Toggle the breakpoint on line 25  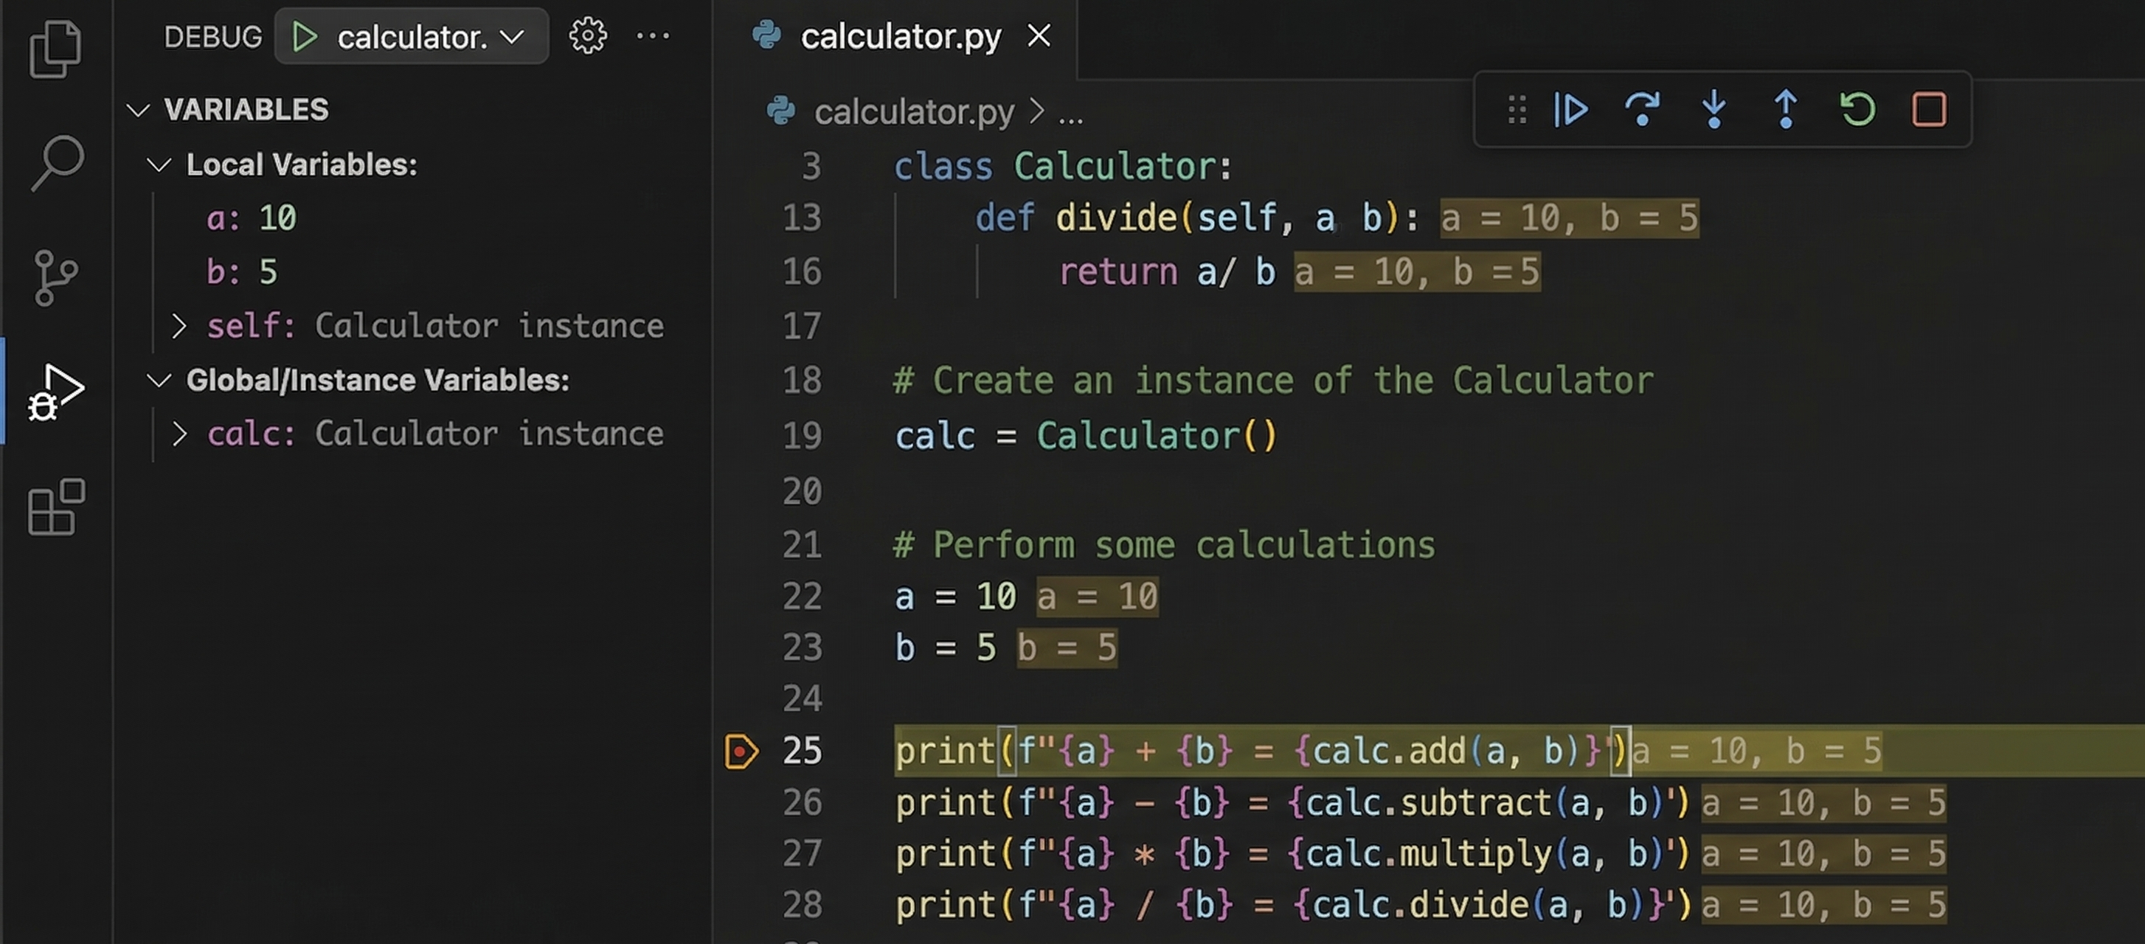[x=741, y=751]
